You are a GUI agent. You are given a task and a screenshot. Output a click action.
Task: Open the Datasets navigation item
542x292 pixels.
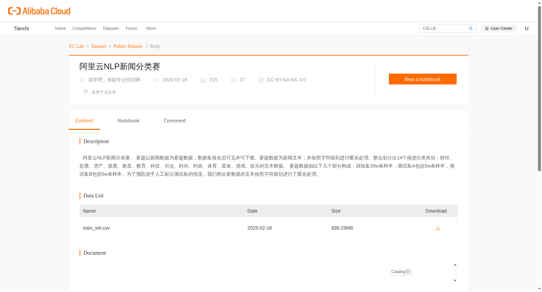[111, 28]
